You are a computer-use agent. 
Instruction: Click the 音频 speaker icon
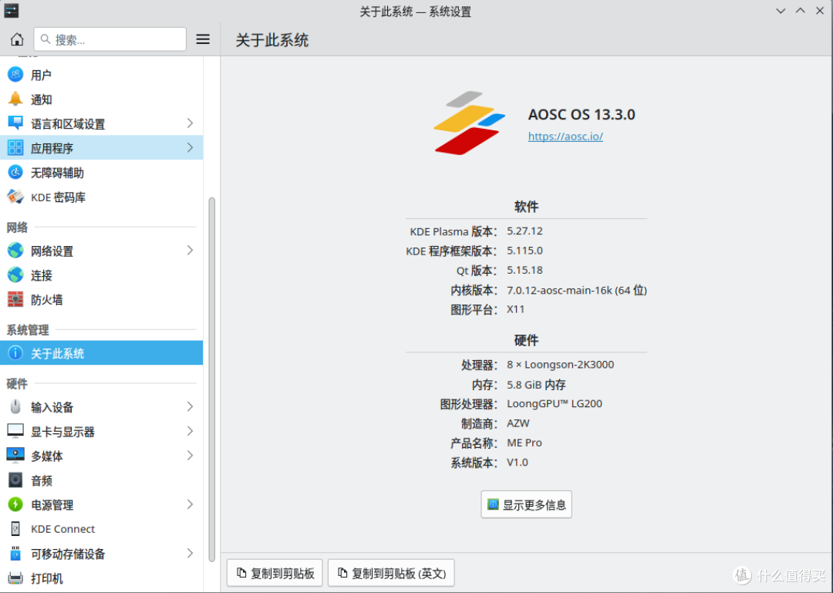click(x=15, y=480)
